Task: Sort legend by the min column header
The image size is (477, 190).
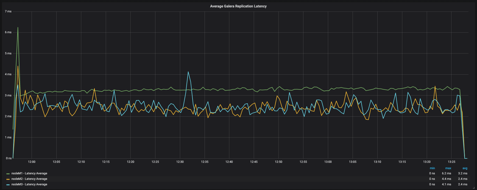Action: [432, 168]
